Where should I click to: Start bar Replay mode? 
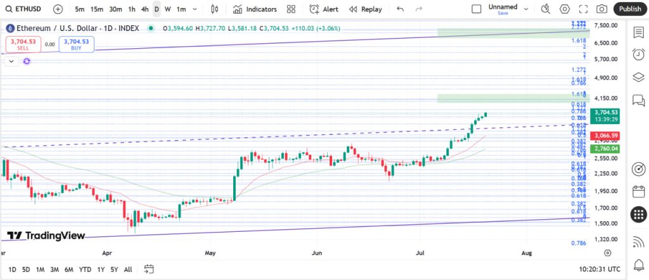[366, 9]
